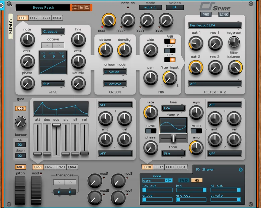The width and height of the screenshot is (261, 208).
Task: Open the Perfecto:LP4 filter type dropdown
Action: [215, 25]
